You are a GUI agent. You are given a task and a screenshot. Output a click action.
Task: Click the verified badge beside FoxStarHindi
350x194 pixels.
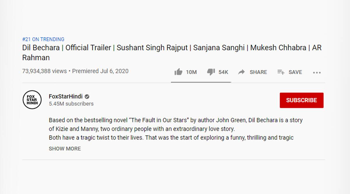point(87,97)
